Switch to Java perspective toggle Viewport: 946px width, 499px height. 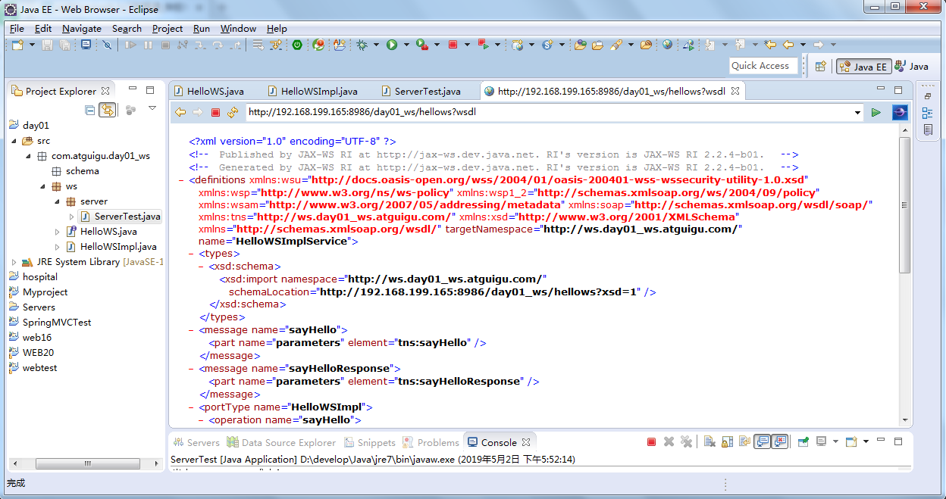(x=911, y=67)
